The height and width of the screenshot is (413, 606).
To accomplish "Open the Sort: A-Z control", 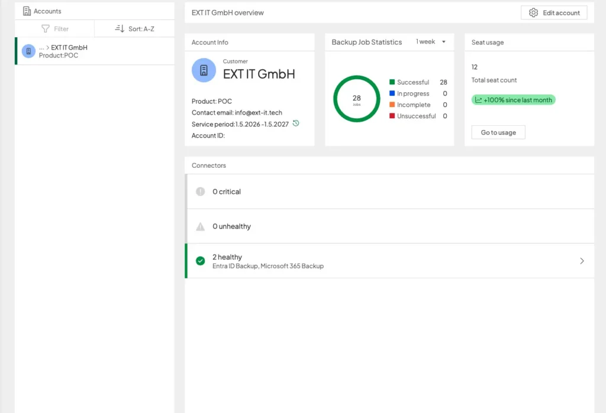I will [134, 29].
